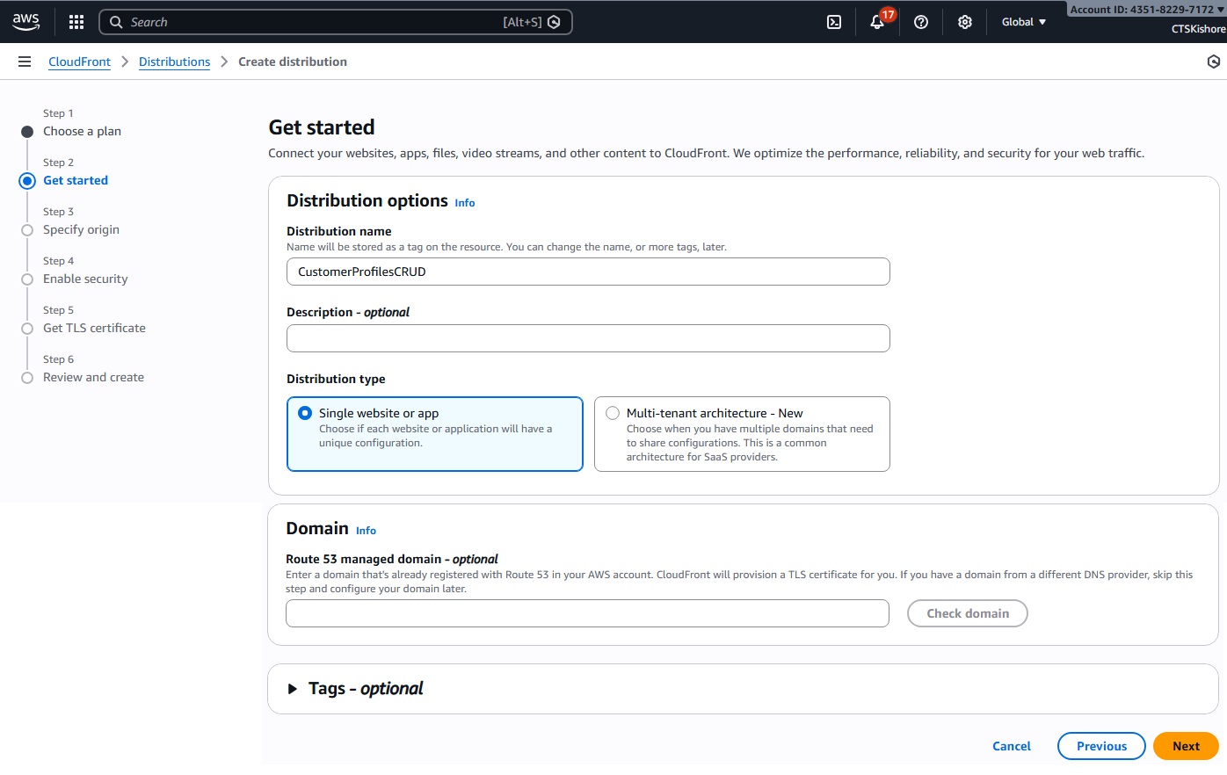1227x775 pixels.
Task: Open Info link beside Distribution options
Action: pyautogui.click(x=464, y=203)
